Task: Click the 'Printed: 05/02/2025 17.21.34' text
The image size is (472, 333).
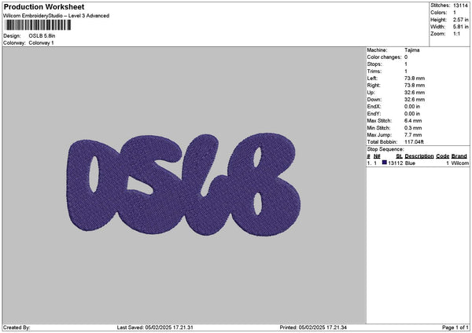Action: (x=313, y=328)
